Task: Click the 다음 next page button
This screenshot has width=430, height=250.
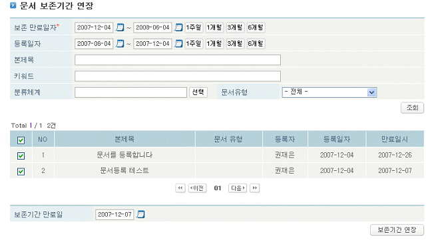Action: point(238,188)
